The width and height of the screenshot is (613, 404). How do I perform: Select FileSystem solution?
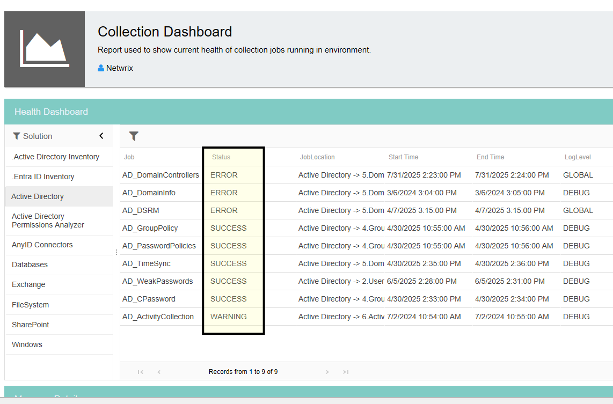point(59,305)
